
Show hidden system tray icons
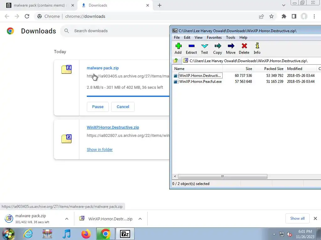(x=274, y=234)
